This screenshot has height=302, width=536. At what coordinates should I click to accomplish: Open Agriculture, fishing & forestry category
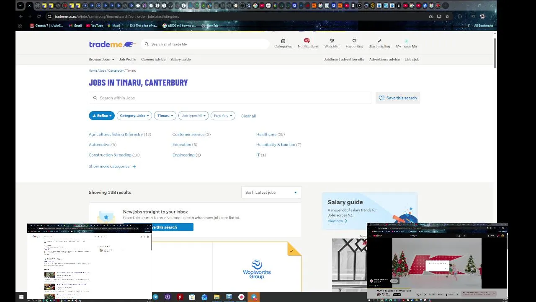click(120, 134)
